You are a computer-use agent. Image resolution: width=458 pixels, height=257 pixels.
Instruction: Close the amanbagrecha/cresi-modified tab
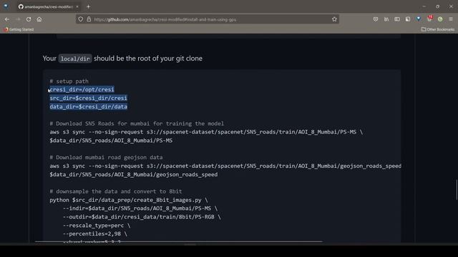point(77,6)
